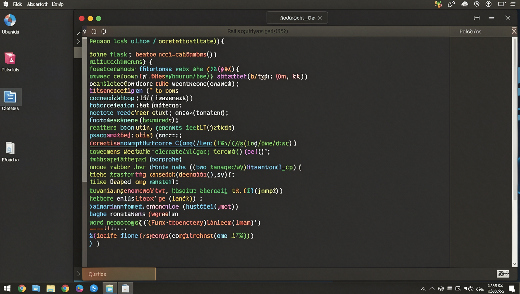Open the Linvlp menu
The image size is (520, 294).
(x=58, y=4)
